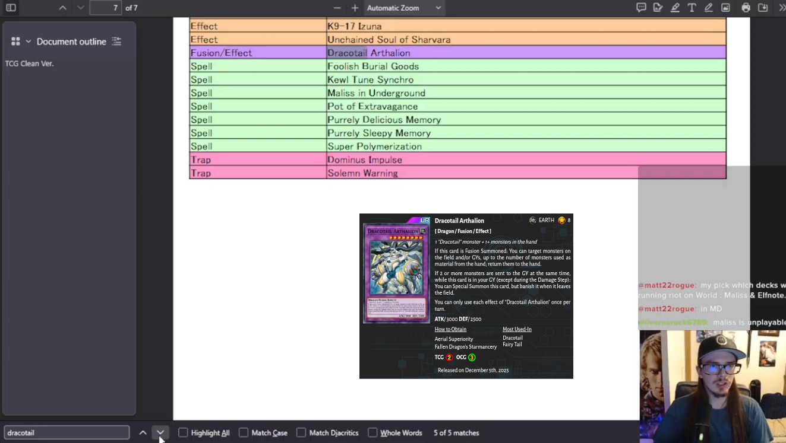Click the 'Dominus Impulse' cell
The image size is (786, 443).
(x=526, y=160)
